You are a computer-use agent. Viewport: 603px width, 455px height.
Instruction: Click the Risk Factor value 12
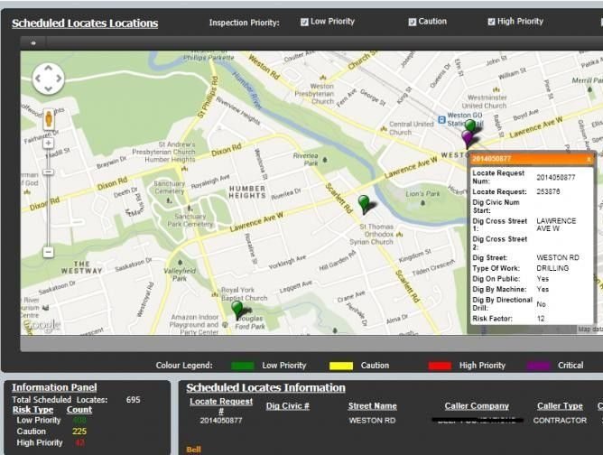pos(541,319)
